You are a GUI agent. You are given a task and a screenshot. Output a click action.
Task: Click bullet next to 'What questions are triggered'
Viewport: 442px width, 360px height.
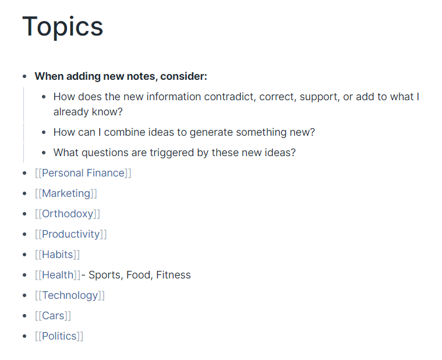coord(44,153)
